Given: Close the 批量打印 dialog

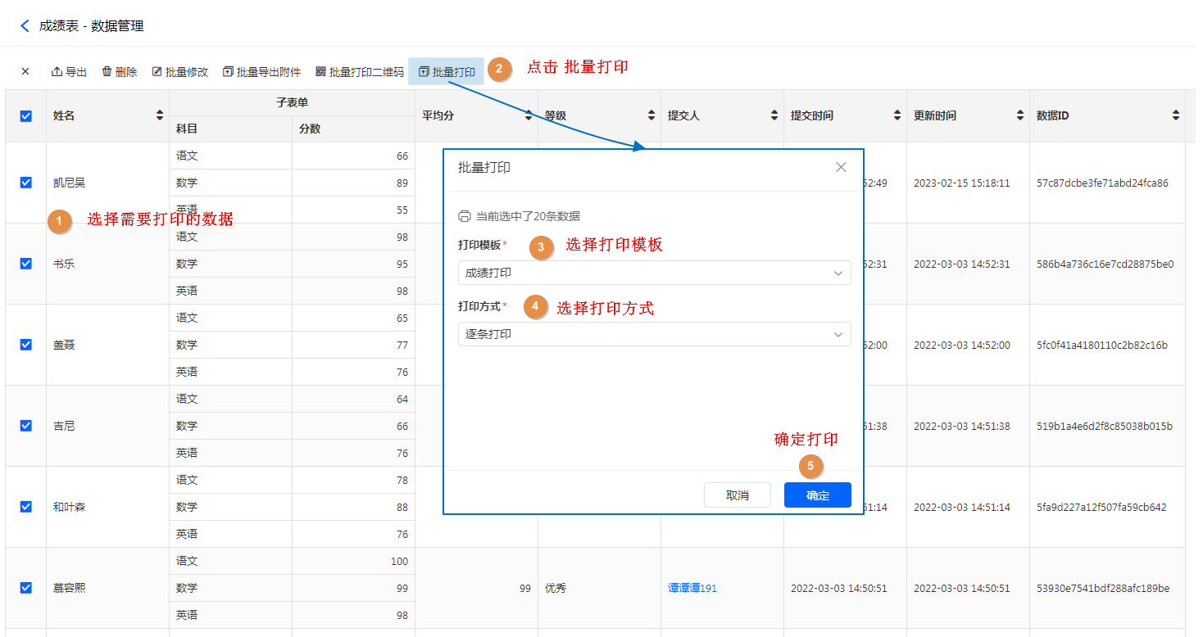Looking at the screenshot, I should click(x=841, y=167).
